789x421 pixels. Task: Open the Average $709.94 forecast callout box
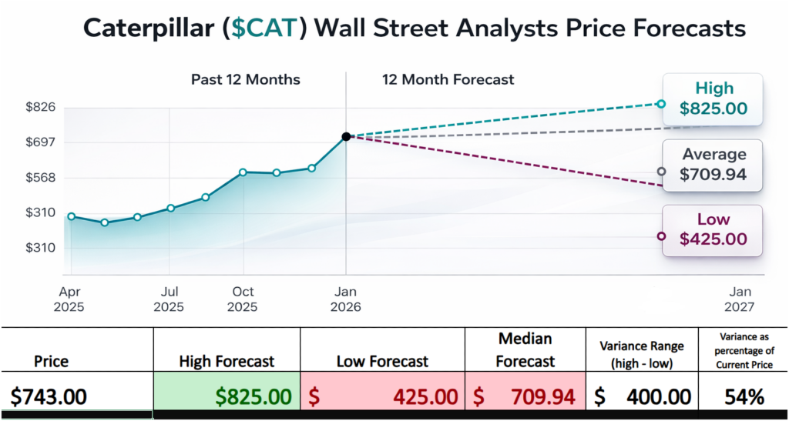(713, 165)
